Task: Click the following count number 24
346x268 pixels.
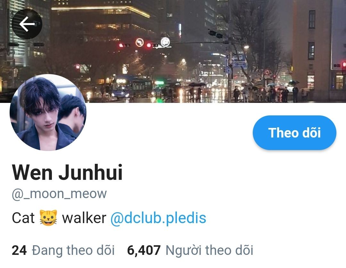Action: [20, 250]
